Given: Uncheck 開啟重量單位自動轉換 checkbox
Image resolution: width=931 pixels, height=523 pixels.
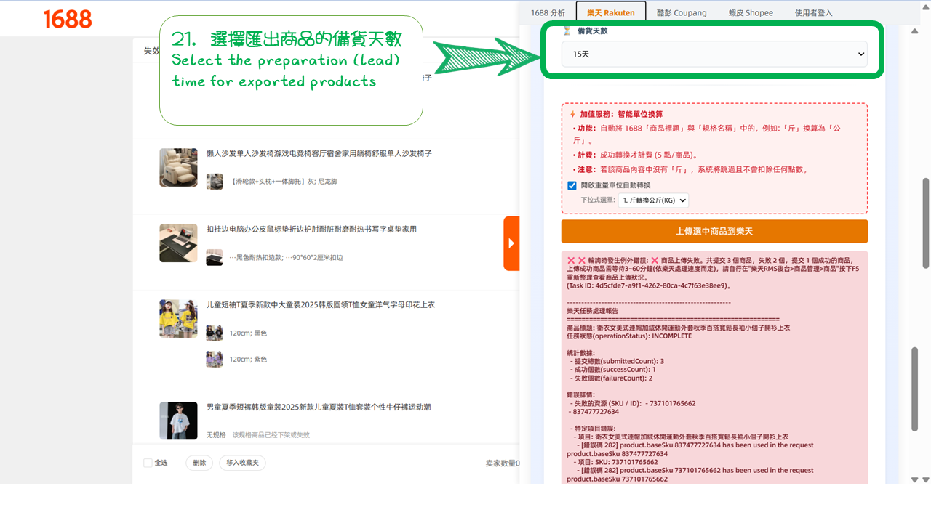Looking at the screenshot, I should (x=572, y=186).
